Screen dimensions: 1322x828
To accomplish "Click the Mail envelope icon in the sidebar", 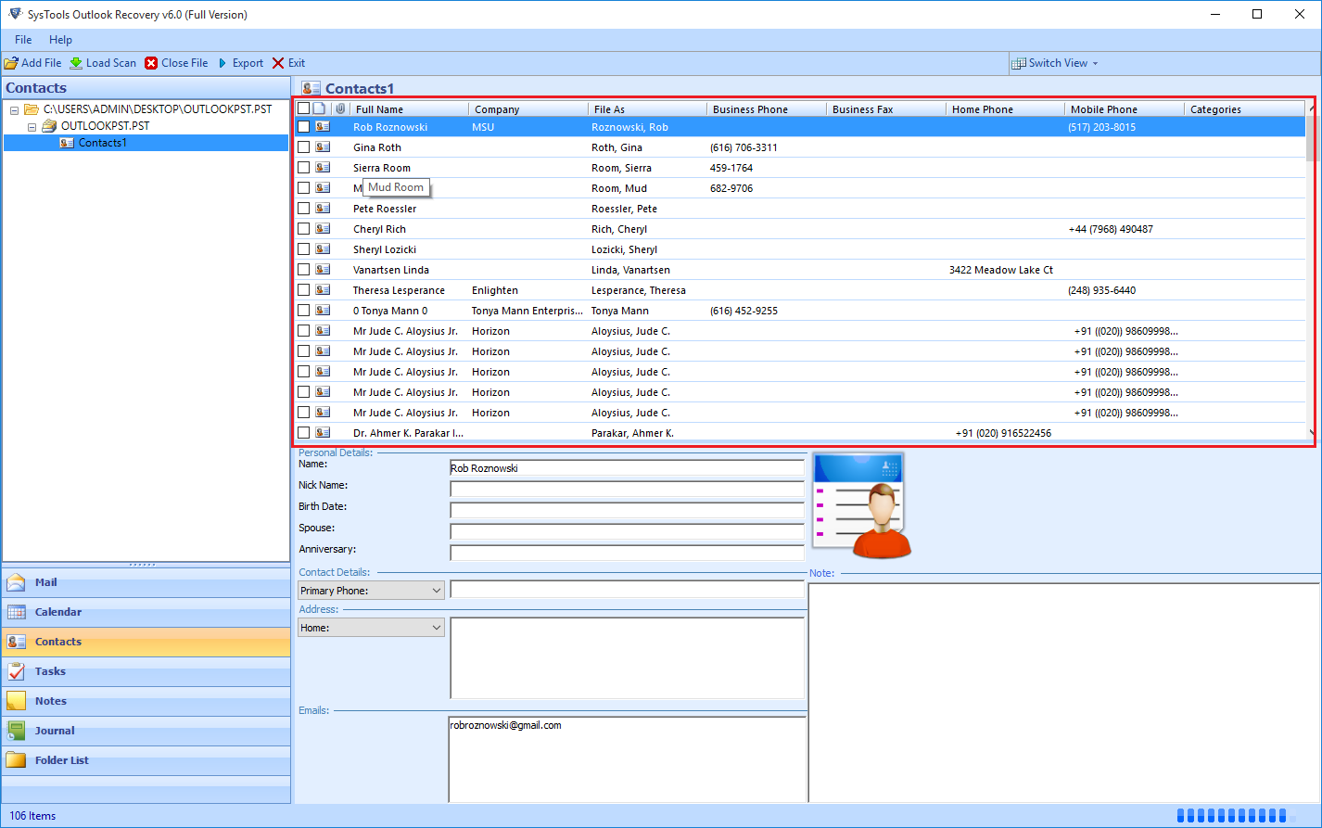I will pos(17,582).
